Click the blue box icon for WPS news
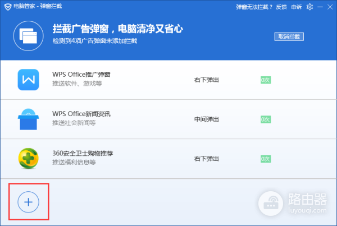 [x=29, y=119]
